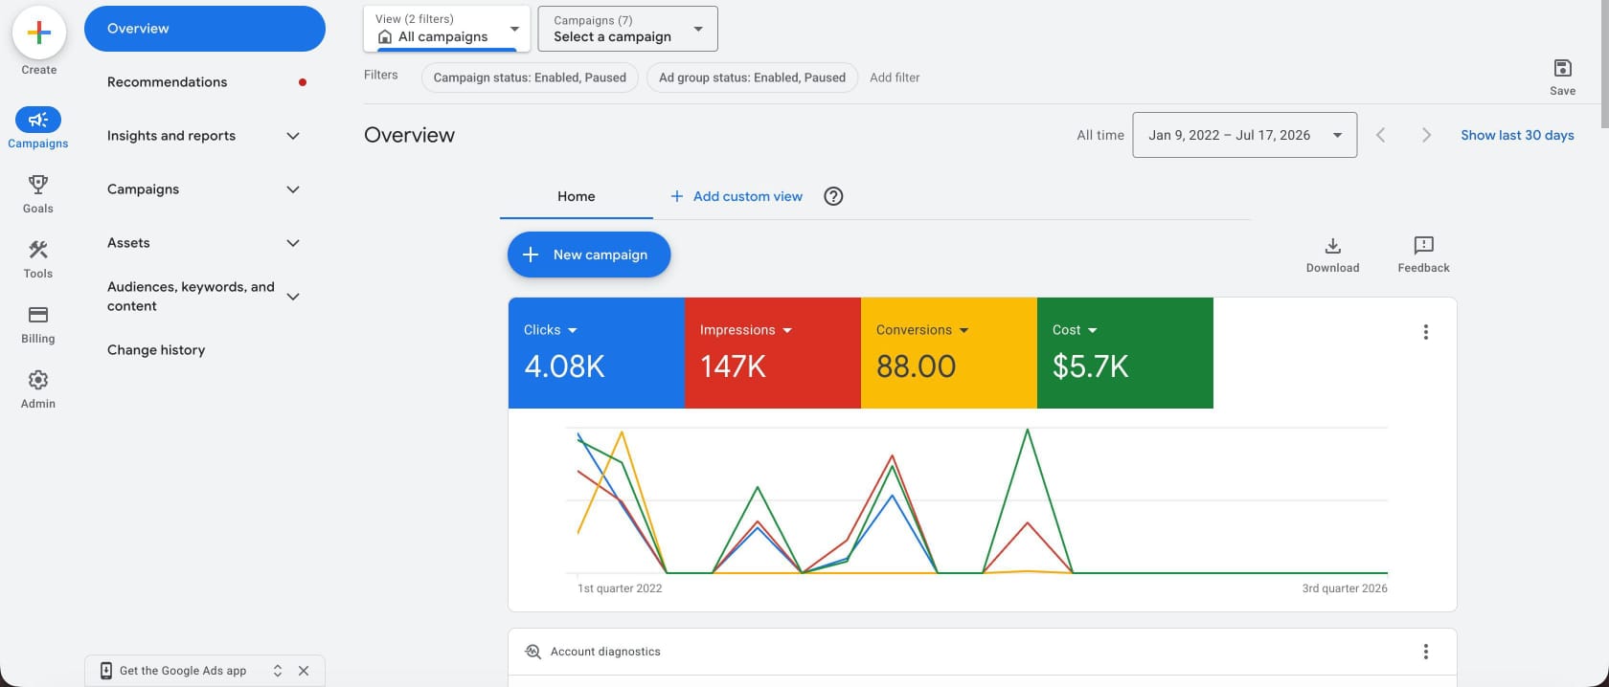Viewport: 1609px width, 687px height.
Task: Click the Download icon
Action: pos(1332,246)
